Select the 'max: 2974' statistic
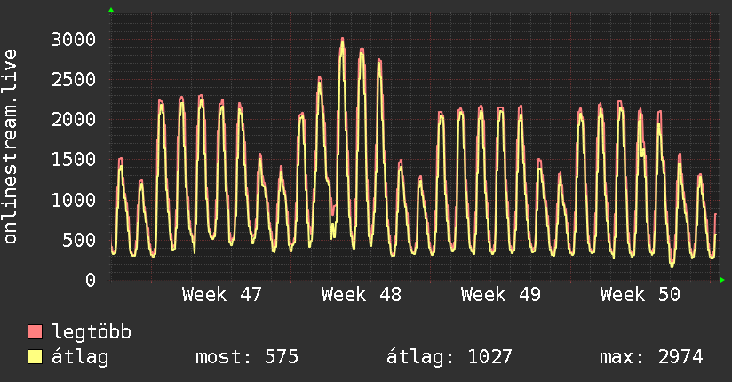This screenshot has width=732, height=382. click(x=651, y=357)
